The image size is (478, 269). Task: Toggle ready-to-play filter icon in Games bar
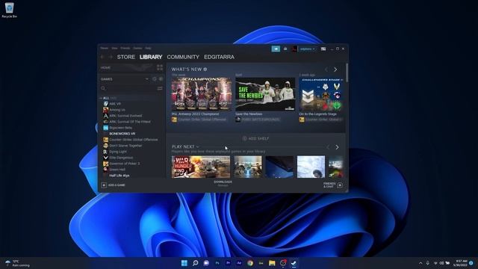coord(161,79)
